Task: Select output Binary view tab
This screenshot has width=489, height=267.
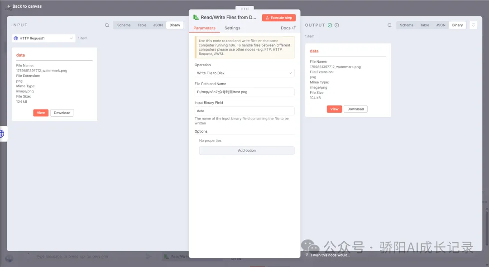Action: (457, 25)
